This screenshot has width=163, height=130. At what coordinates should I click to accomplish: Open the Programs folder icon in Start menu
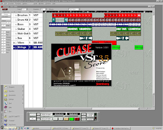point(6,87)
